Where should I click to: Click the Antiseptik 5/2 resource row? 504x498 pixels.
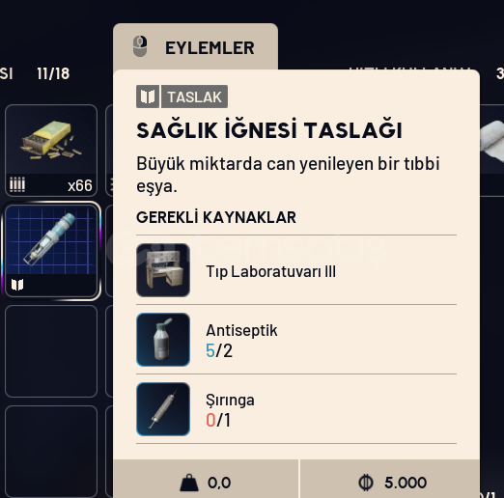tap(296, 340)
